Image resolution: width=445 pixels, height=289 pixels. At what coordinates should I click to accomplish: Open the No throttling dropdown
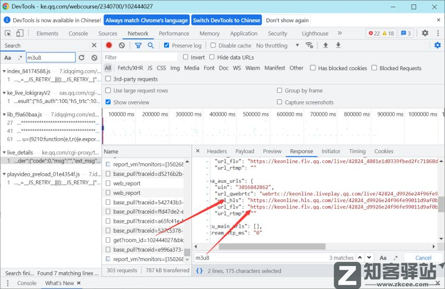pyautogui.click(x=275, y=46)
